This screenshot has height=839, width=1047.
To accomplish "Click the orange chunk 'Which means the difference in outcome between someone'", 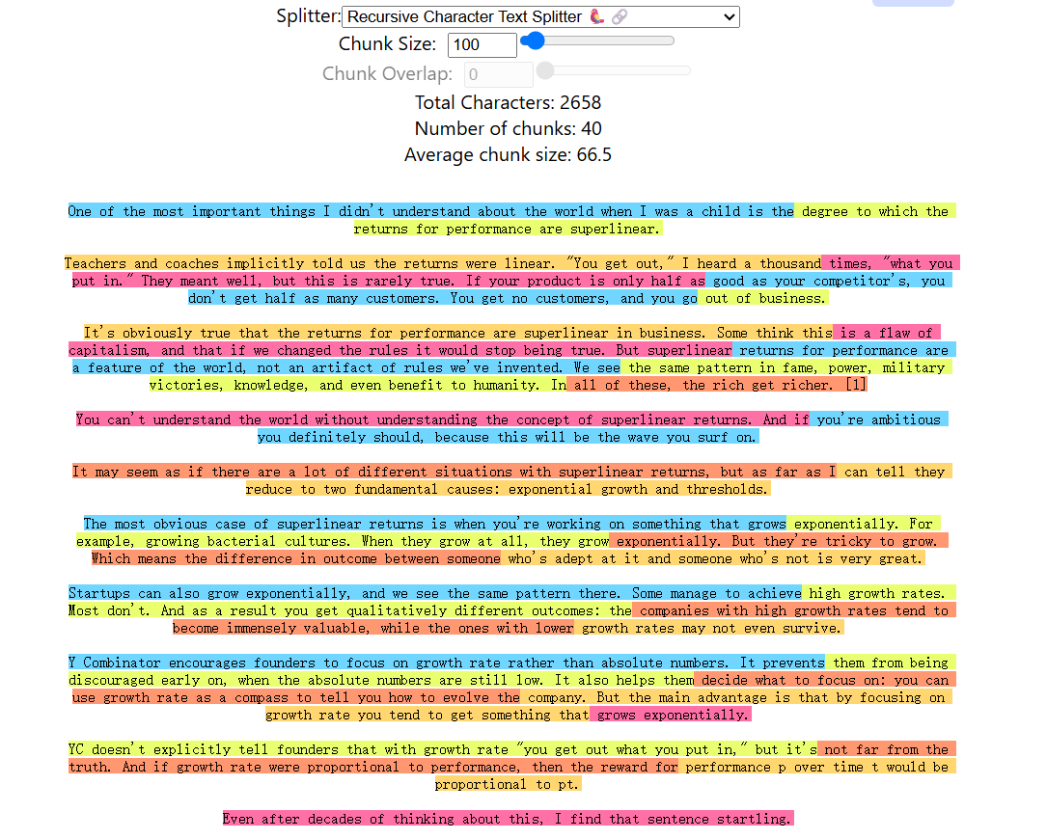I will click(x=296, y=558).
